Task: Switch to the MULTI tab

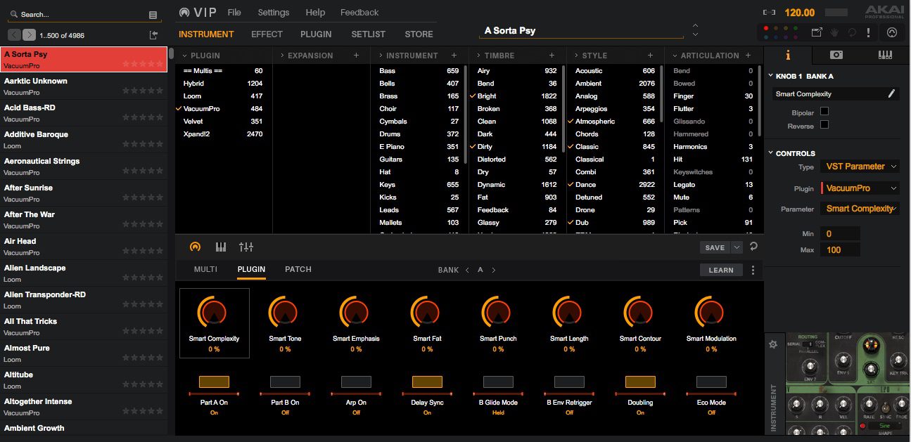Action: pos(205,269)
